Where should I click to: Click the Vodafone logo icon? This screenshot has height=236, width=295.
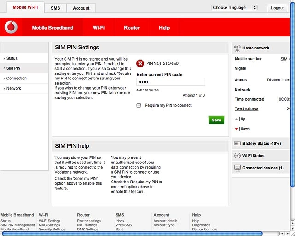point(11,27)
